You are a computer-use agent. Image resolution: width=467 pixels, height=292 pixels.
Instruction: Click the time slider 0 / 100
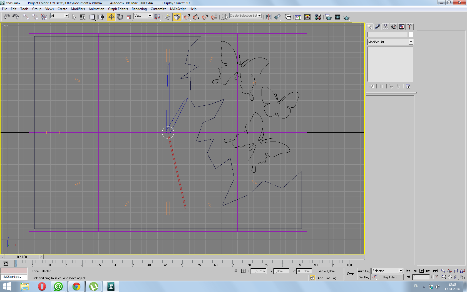click(22, 257)
